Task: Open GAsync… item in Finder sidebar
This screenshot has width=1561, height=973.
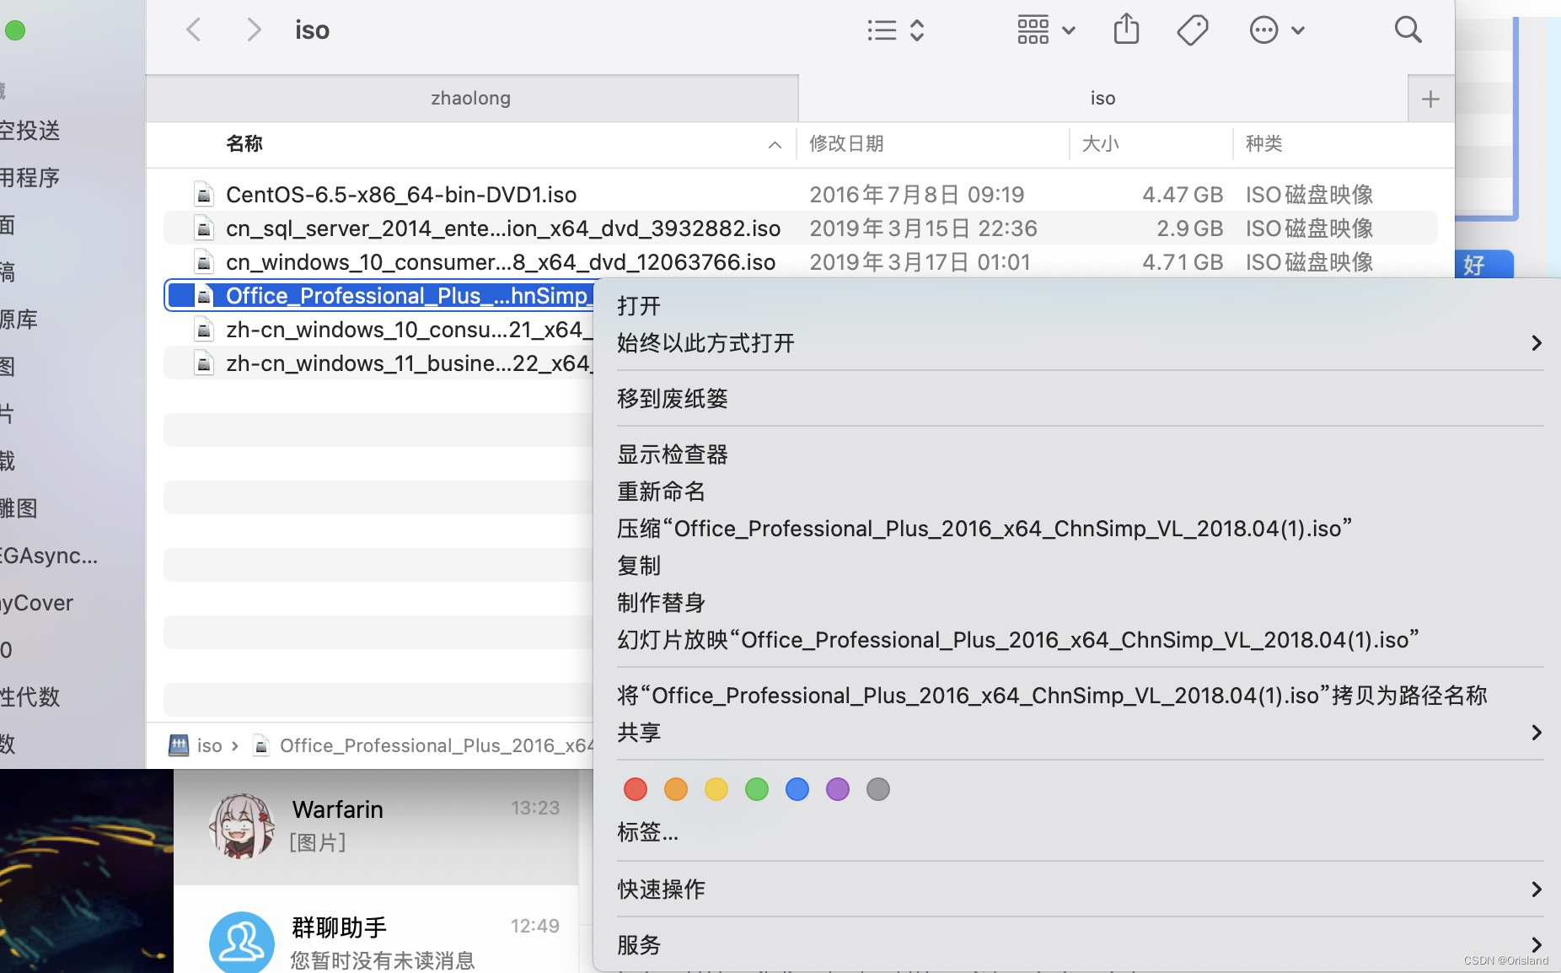Action: 49,556
